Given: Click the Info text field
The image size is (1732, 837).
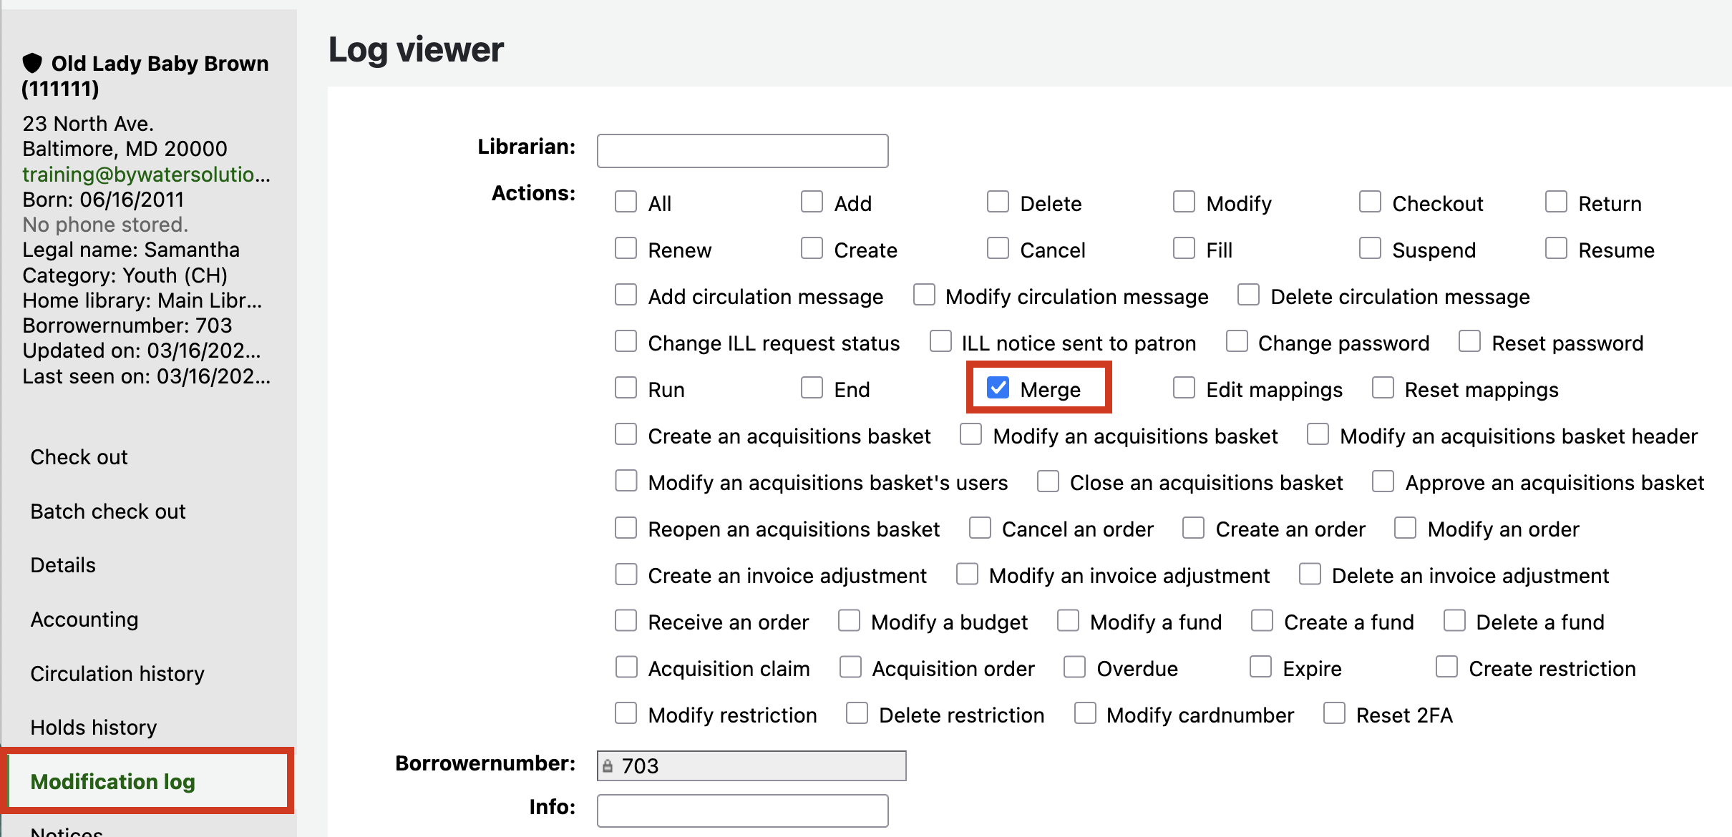Looking at the screenshot, I should point(742,811).
